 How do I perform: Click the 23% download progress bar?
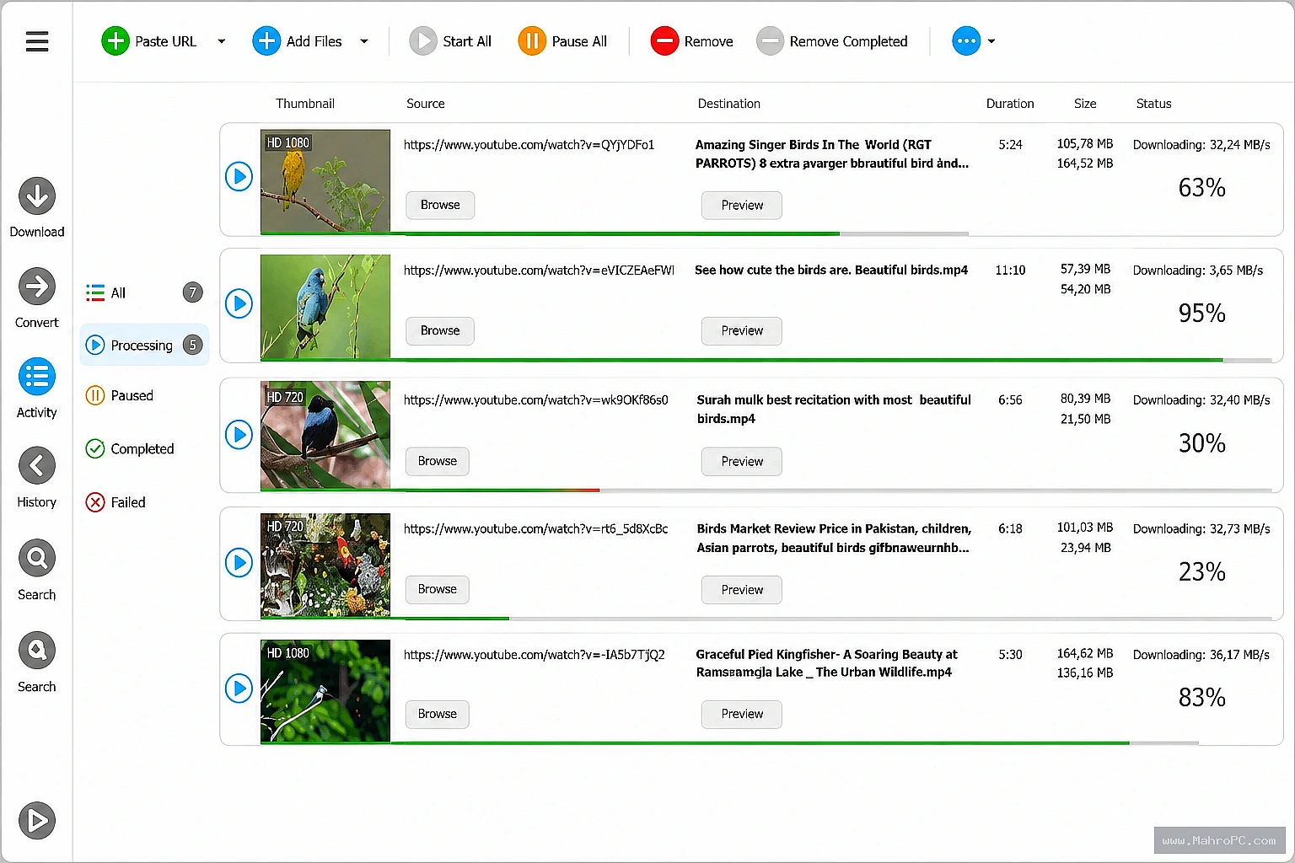766,619
